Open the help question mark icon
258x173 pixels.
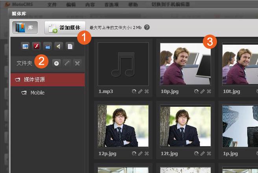pos(147,27)
